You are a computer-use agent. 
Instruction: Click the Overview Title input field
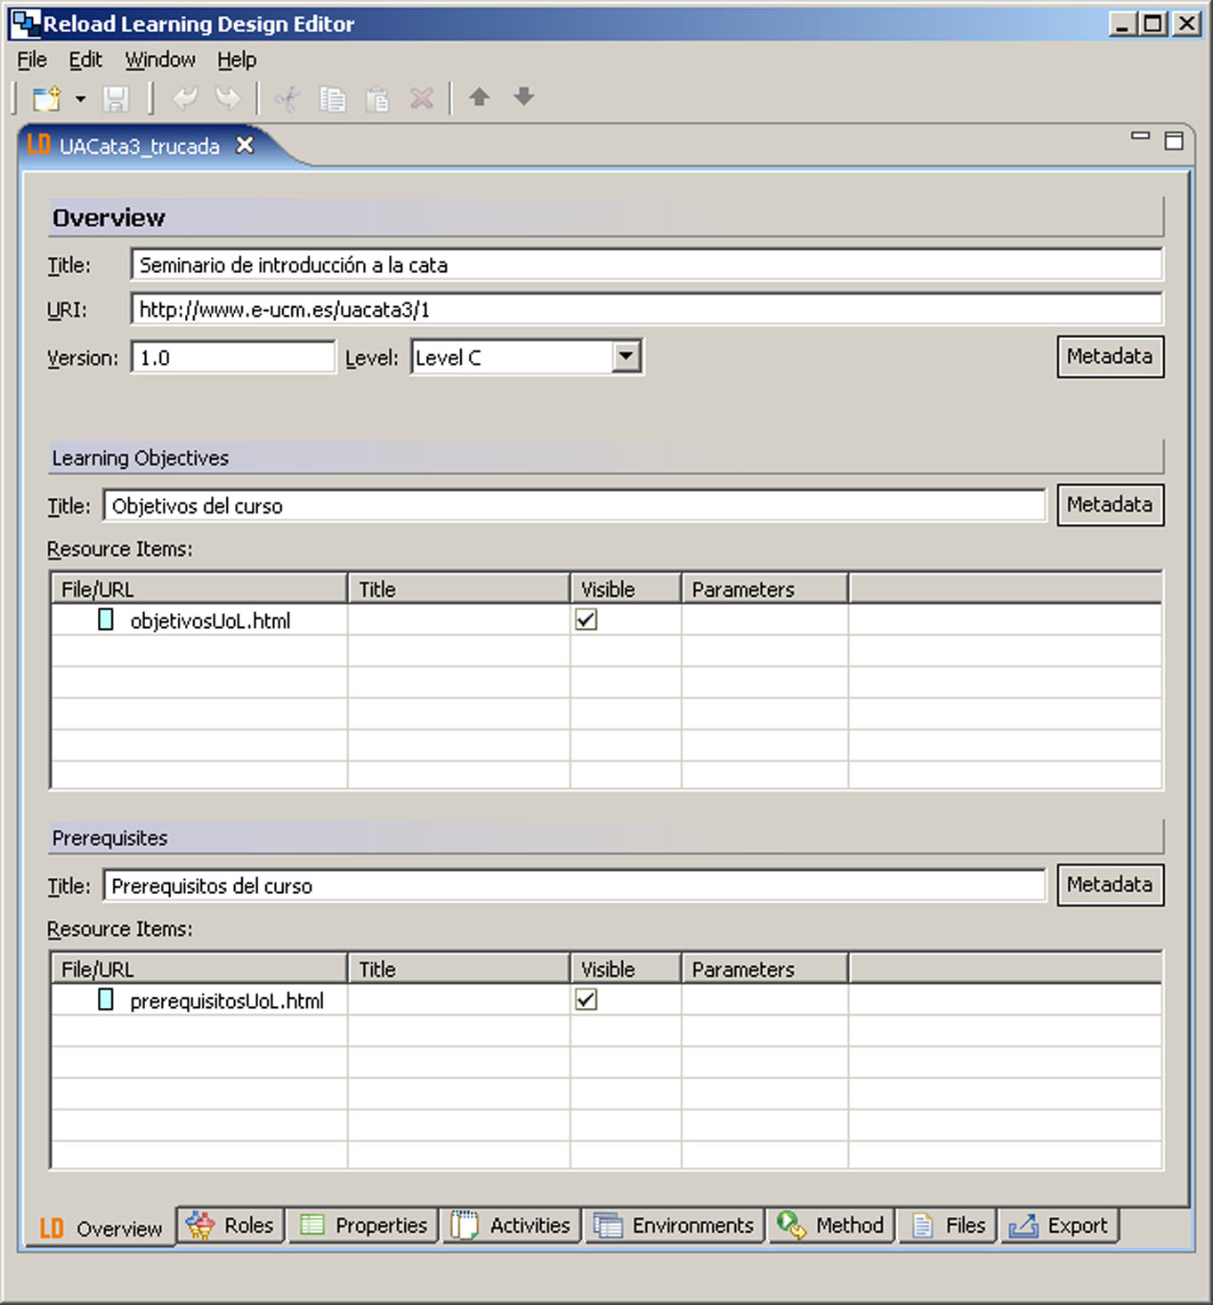coord(646,265)
